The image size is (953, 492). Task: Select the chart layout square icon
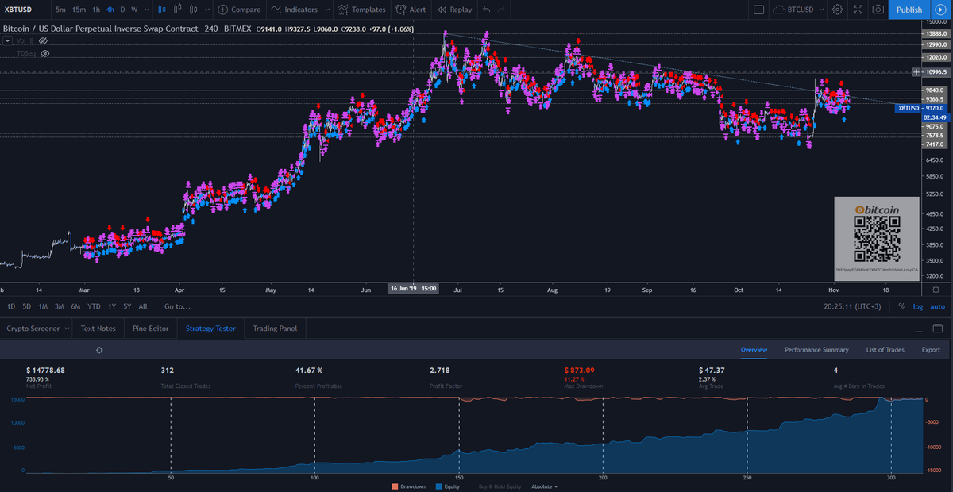(x=758, y=10)
